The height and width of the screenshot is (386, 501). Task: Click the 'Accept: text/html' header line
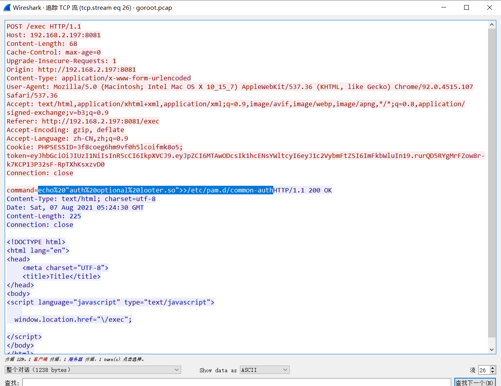(236, 104)
